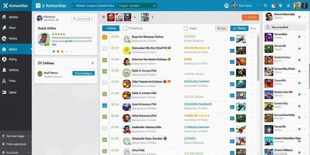Click the grey search button in the filter row
Image resolution: width=310 pixels, height=155 pixels.
(x=221, y=28)
